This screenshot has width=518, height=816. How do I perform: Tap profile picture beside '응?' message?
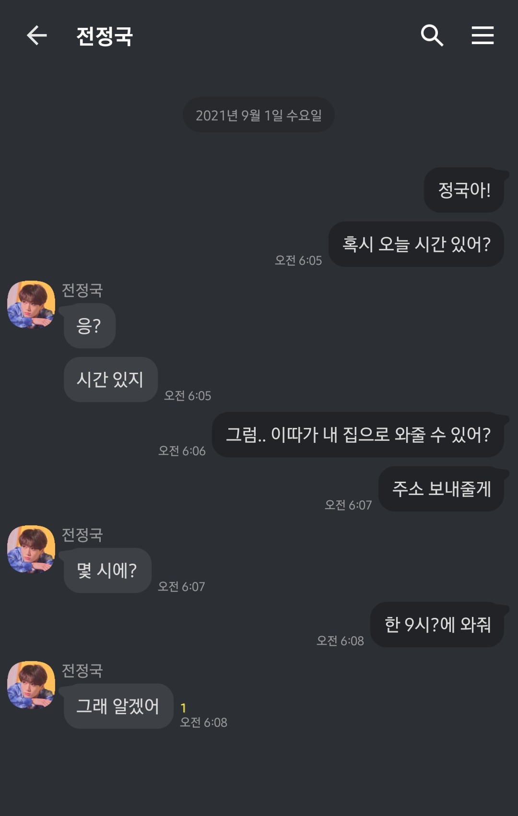pyautogui.click(x=31, y=305)
